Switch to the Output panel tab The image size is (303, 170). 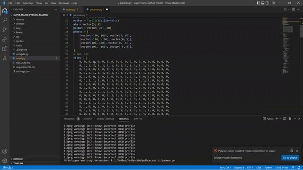point(89,119)
